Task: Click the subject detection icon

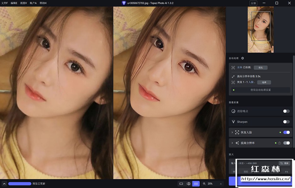Action: 233,67
